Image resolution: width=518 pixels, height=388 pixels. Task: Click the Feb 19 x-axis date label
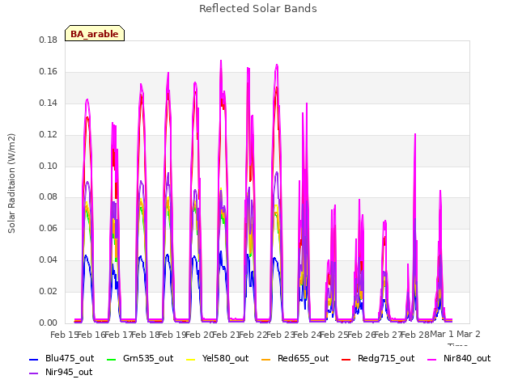172,335
